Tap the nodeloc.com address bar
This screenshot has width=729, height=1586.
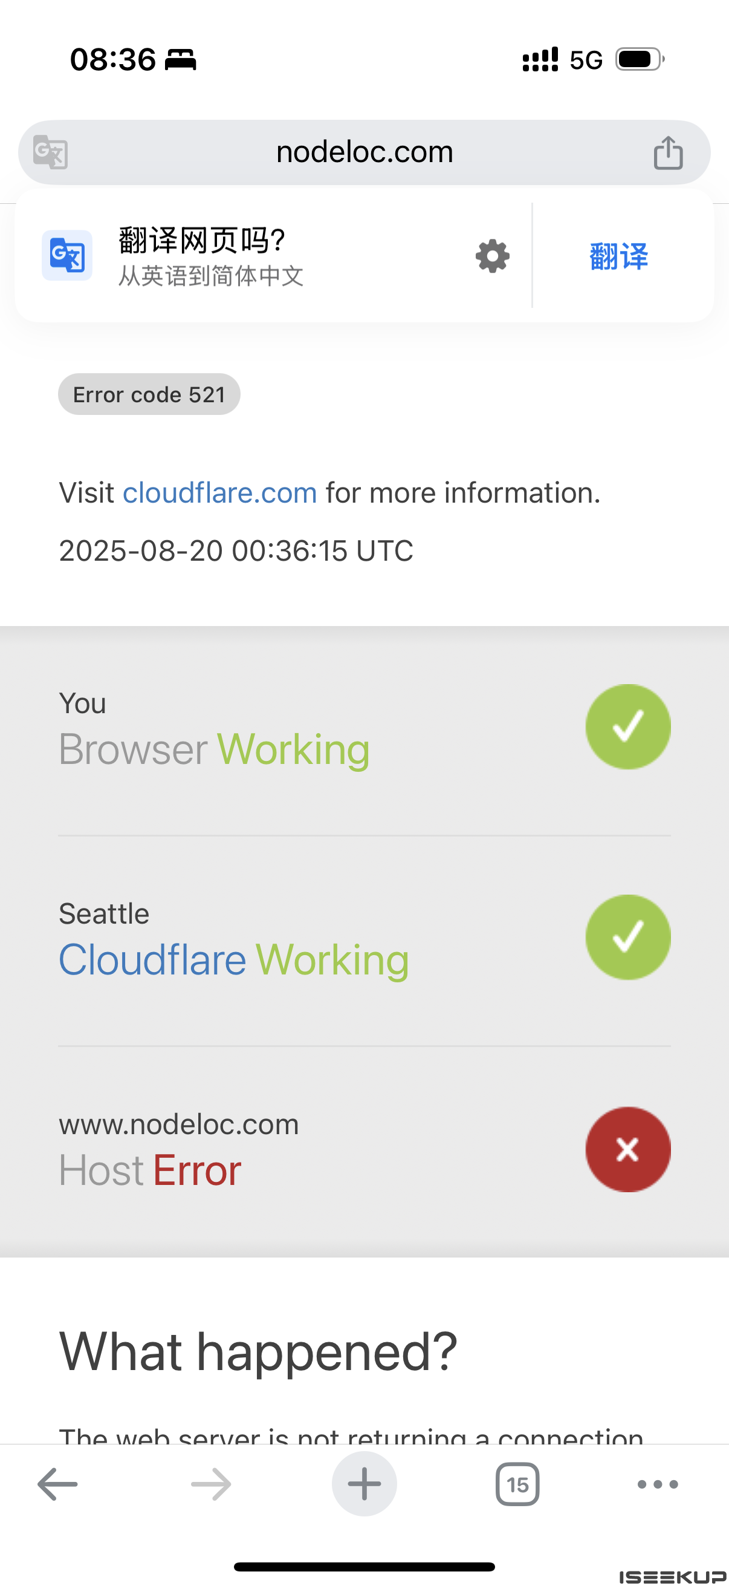364,152
